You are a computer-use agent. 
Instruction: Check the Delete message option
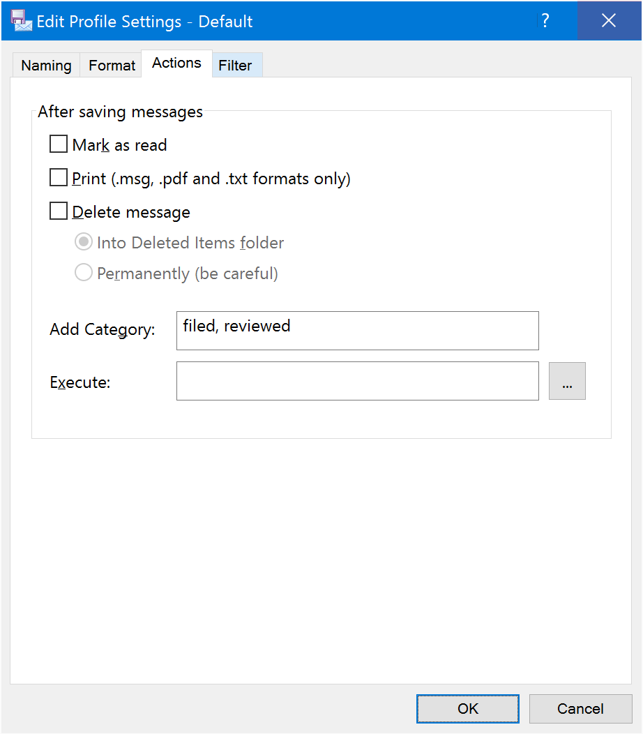[x=59, y=211]
